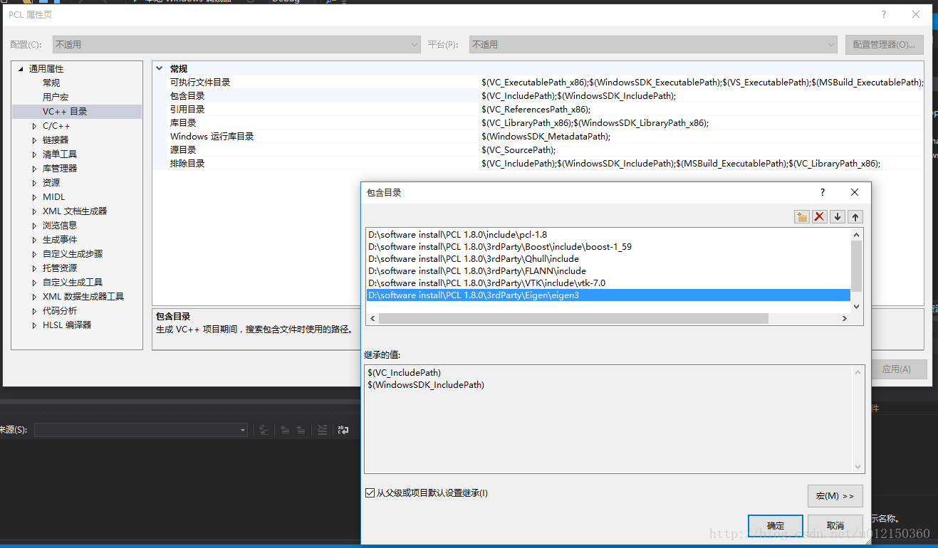Click the 宏(M) >> button
938x548 pixels.
835,496
